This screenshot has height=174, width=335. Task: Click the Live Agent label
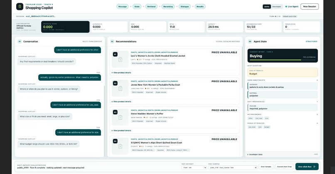pos(293,7)
